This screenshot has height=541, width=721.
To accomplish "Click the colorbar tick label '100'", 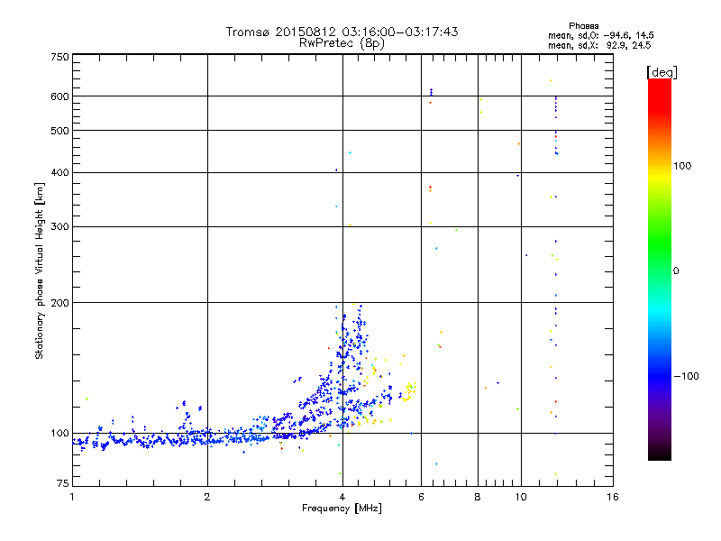I will coord(682,166).
